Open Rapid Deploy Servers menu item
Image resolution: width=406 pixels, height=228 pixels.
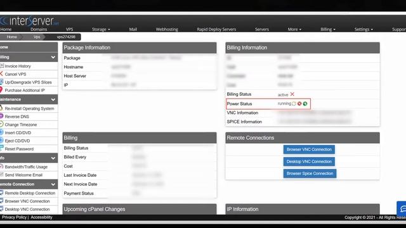[x=216, y=30]
